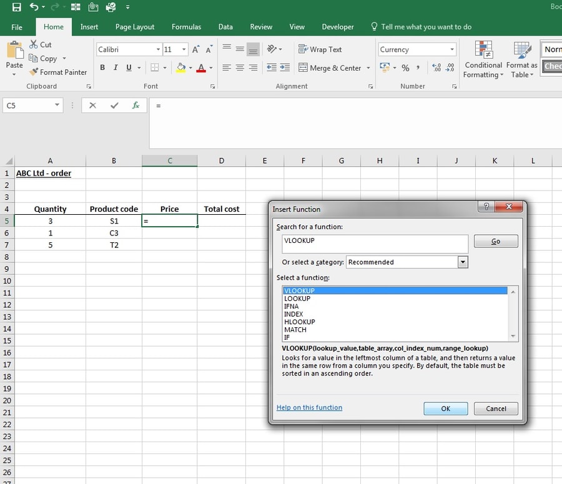This screenshot has height=484, width=562.
Task: Open the font size dropdown
Action: 184,49
